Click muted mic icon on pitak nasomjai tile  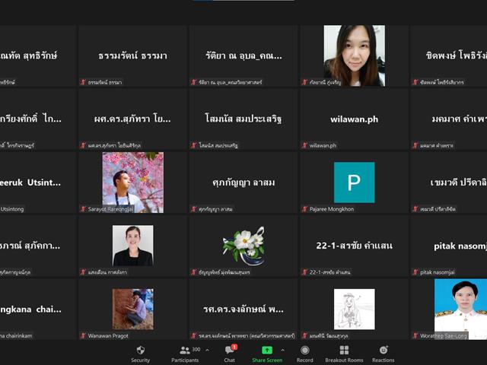[415, 272]
